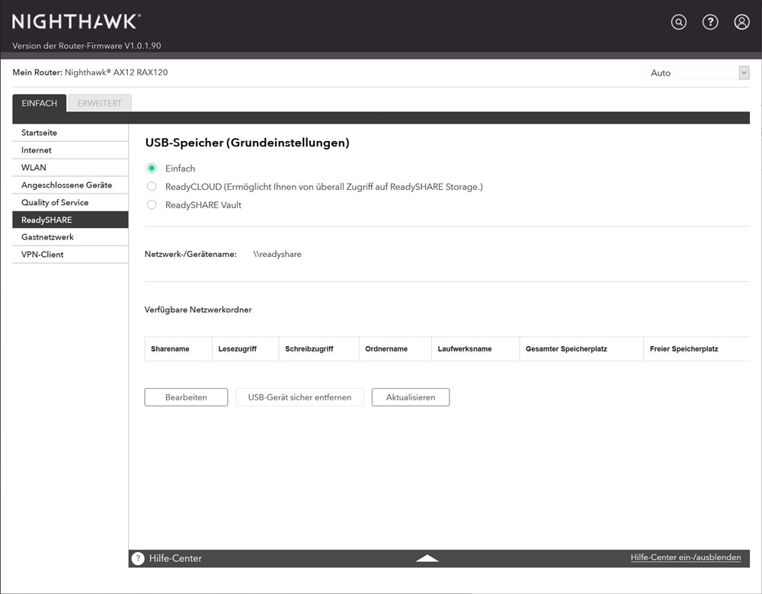Viewport: 762px width, 594px height.
Task: Switch to the ERWEITERT tab
Action: (100, 103)
